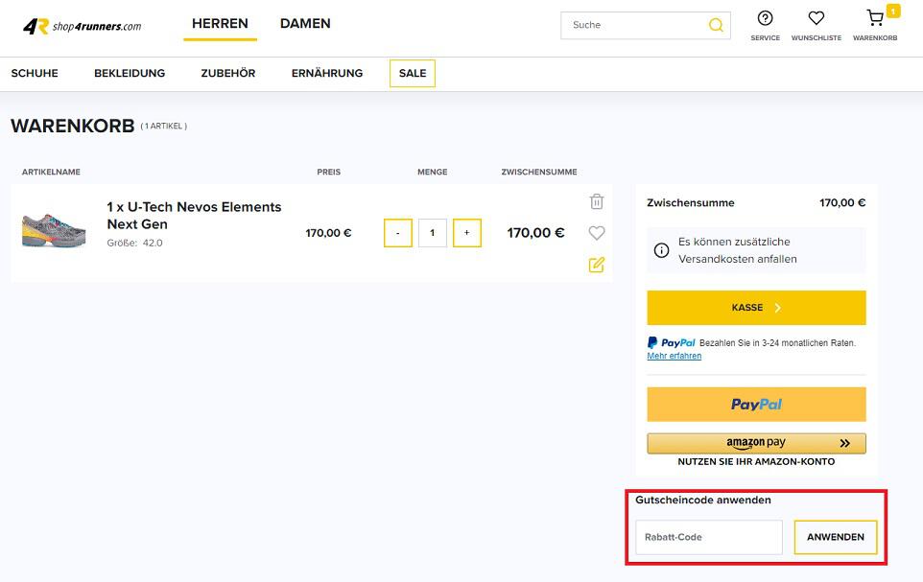Select the 'Gutscheincode anwenden' heading
The image size is (923, 582).
(x=703, y=500)
